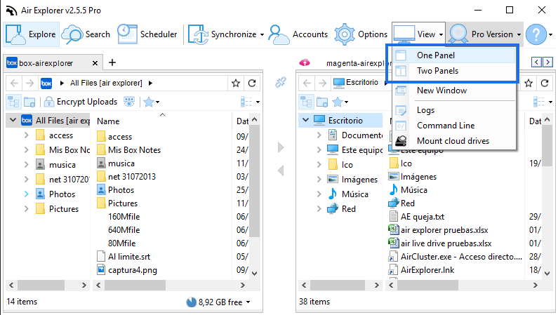Image resolution: width=558 pixels, height=315 pixels.
Task: Select the Mis Box Notes folder in file list
Action: point(134,150)
